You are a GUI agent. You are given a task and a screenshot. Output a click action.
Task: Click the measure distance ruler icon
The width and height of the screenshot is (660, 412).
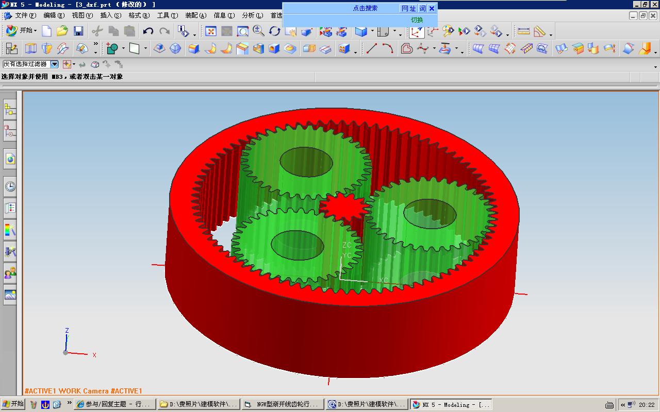(x=523, y=31)
